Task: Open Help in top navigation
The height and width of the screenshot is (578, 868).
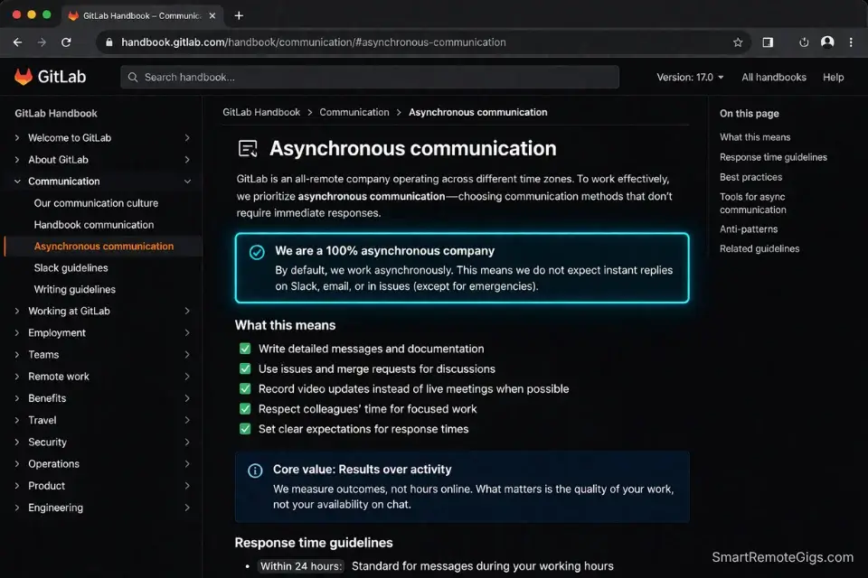Action: (x=833, y=78)
